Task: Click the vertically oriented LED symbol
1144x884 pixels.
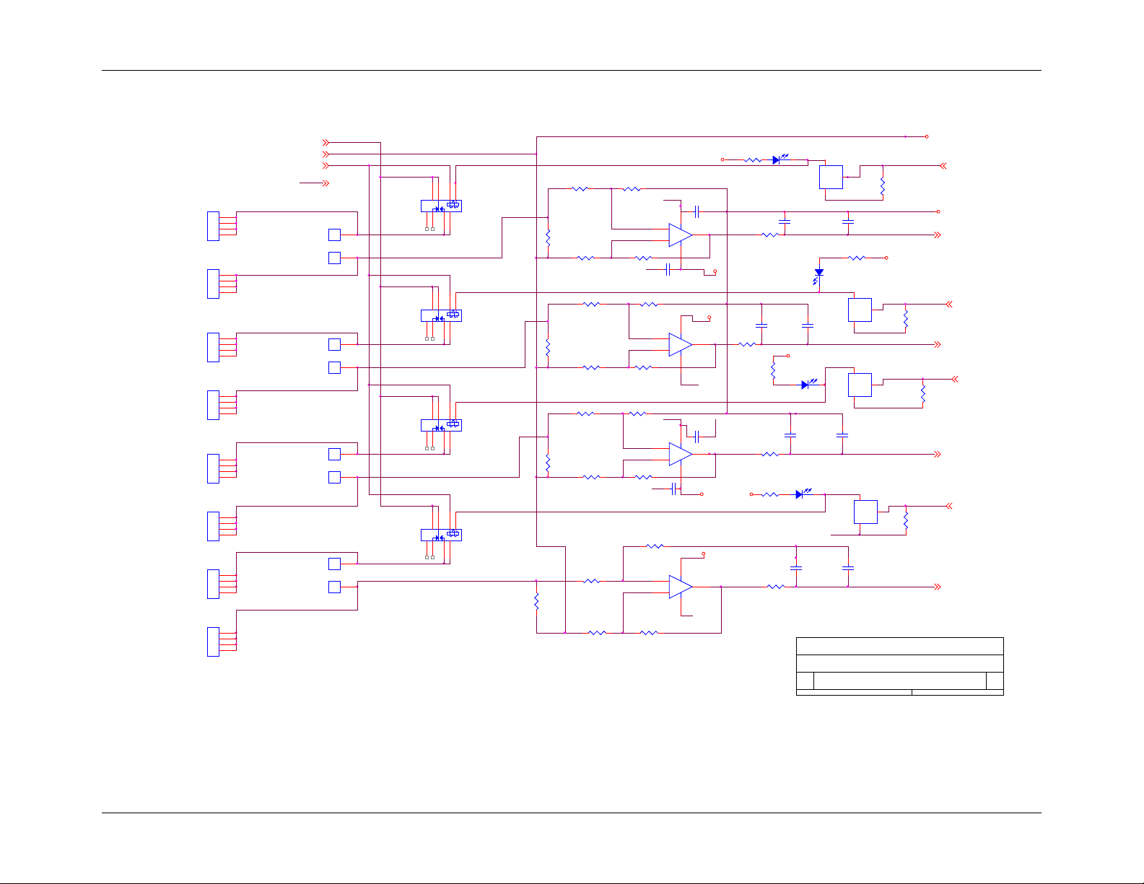Action: [818, 275]
